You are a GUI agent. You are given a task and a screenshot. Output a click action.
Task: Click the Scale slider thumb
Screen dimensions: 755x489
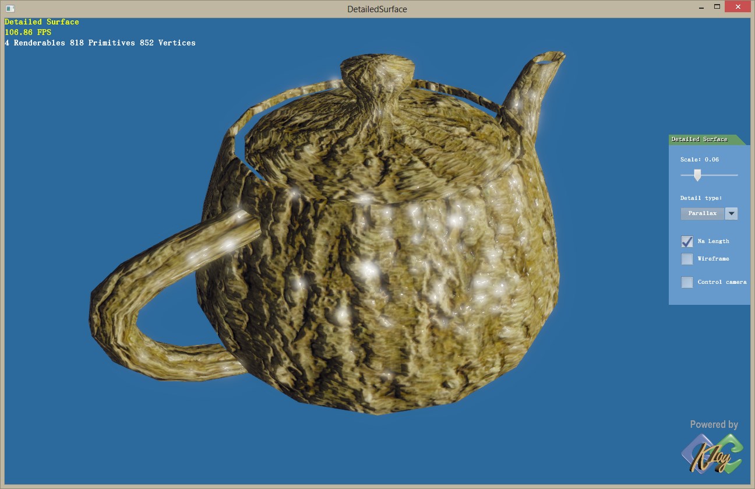(x=697, y=175)
